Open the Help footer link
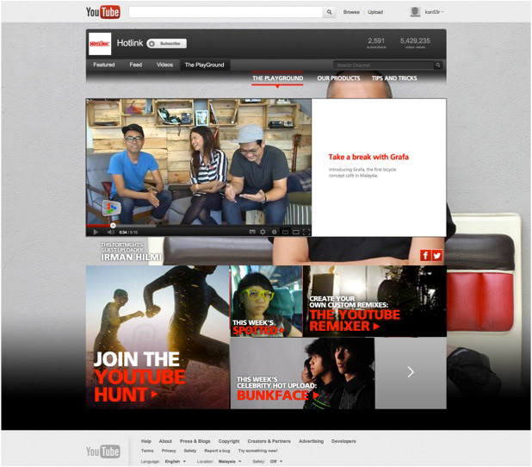This screenshot has width=532, height=467. point(145,441)
